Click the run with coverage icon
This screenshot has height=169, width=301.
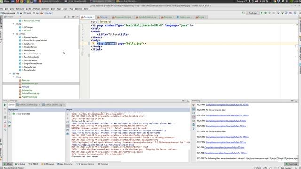tap(269, 13)
